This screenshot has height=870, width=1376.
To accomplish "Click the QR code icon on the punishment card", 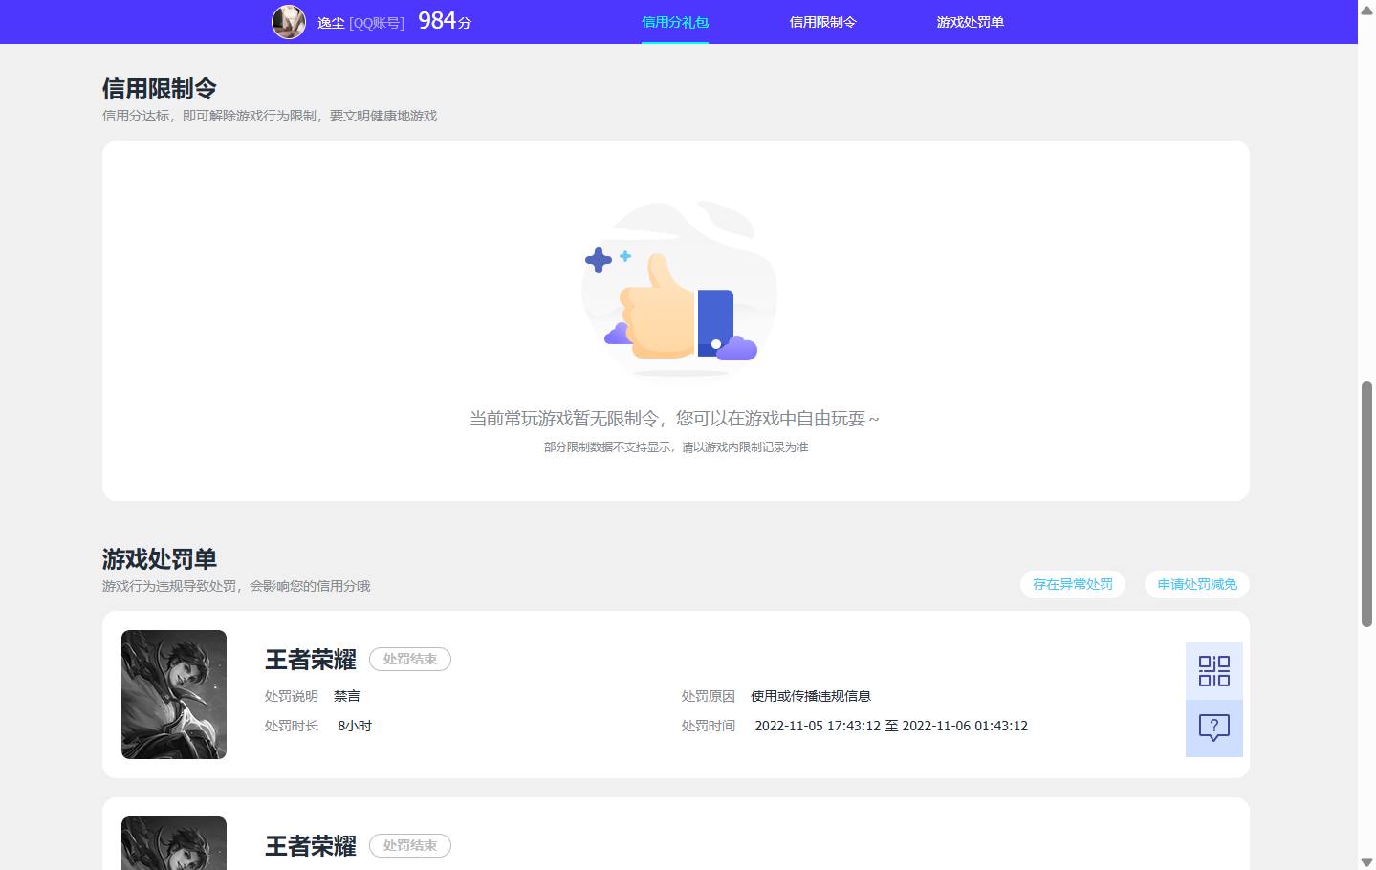I will [x=1213, y=671].
